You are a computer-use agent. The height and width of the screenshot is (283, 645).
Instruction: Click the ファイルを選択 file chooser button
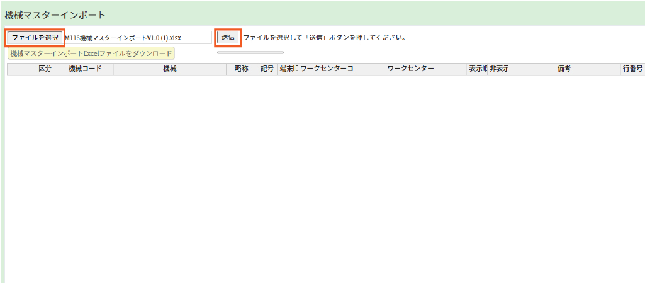pos(35,38)
